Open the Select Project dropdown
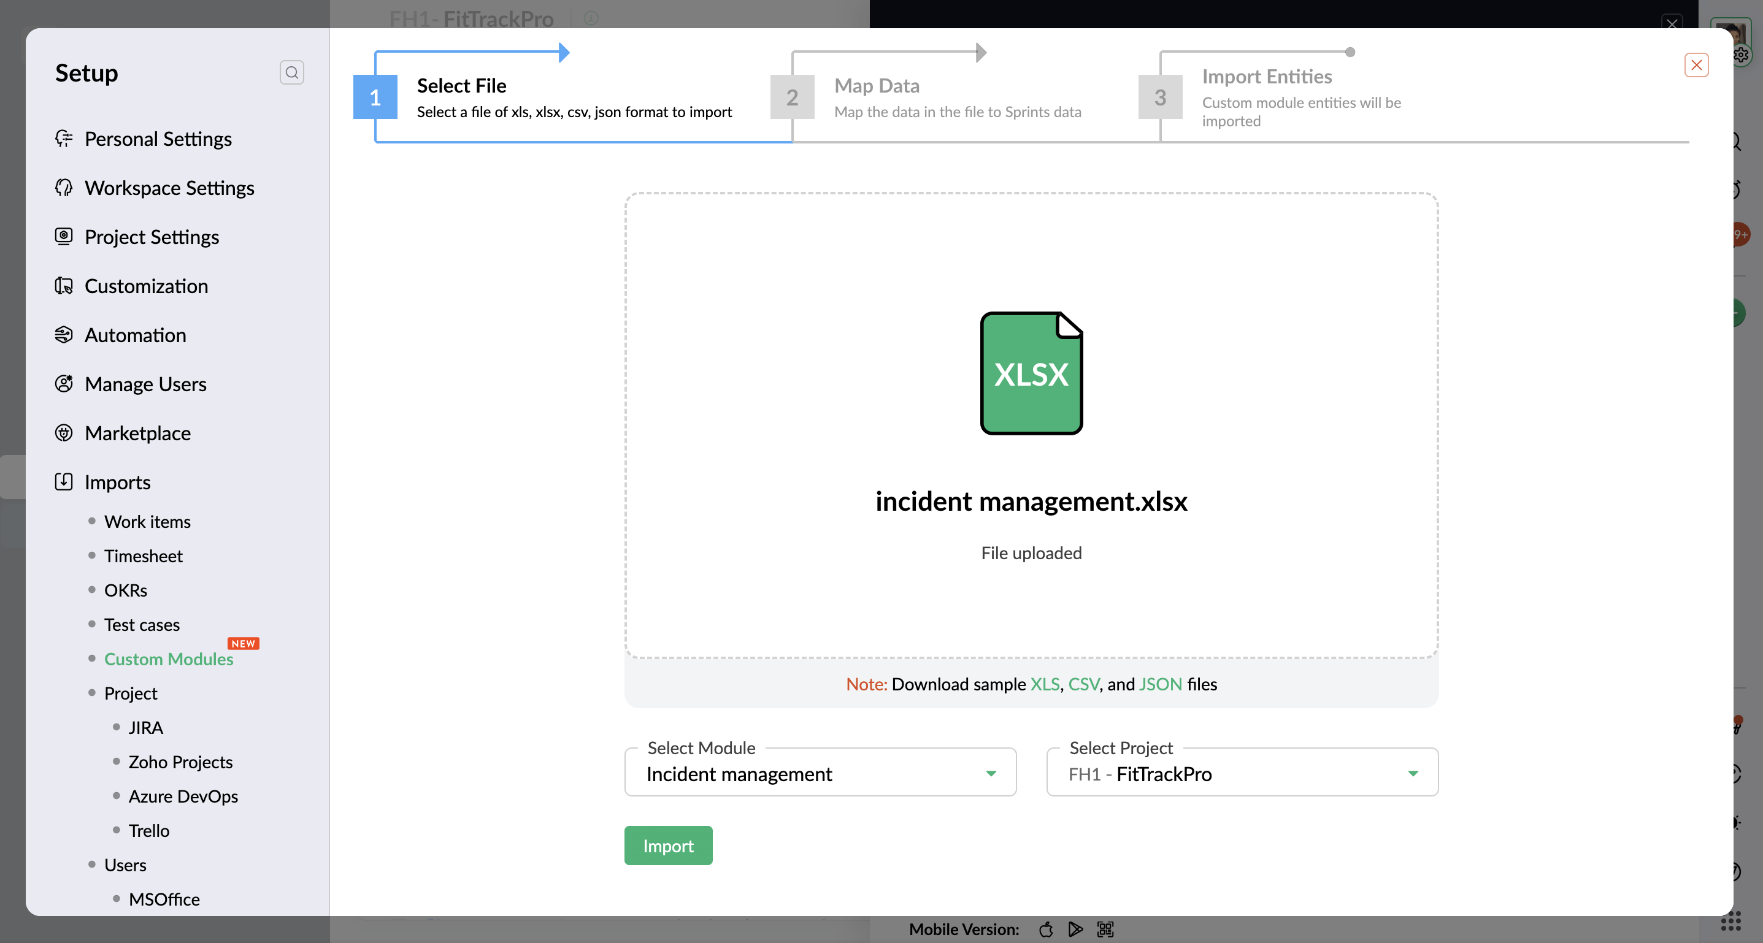 [x=1242, y=773]
